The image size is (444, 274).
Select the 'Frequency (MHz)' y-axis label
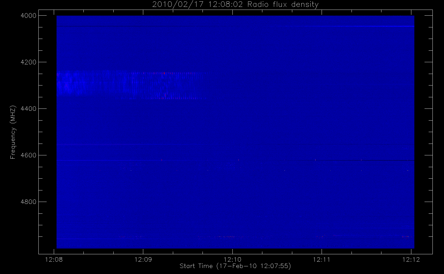13,132
